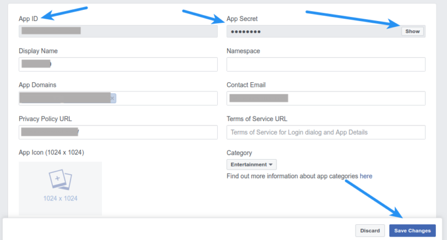The width and height of the screenshot is (447, 240).
Task: Click the Show button for App Secret
Action: click(x=412, y=31)
